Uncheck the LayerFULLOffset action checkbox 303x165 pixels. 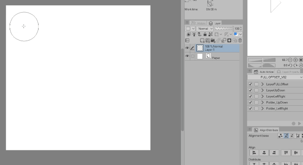coord(250,84)
